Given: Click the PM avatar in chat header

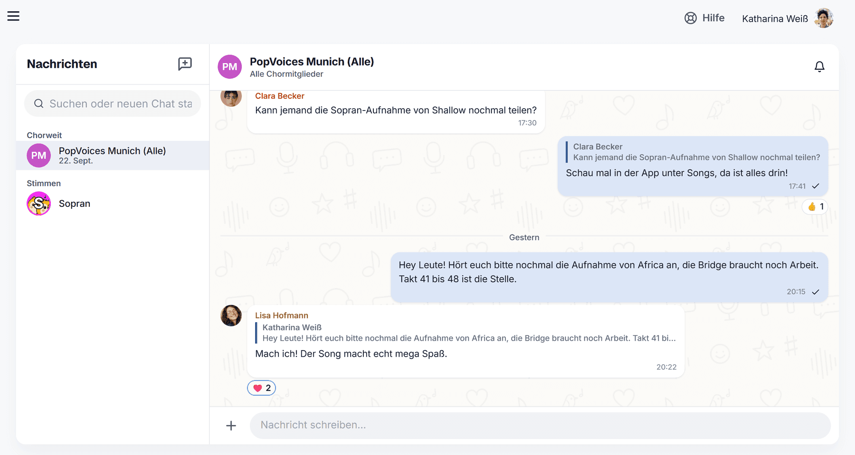Looking at the screenshot, I should pos(229,67).
